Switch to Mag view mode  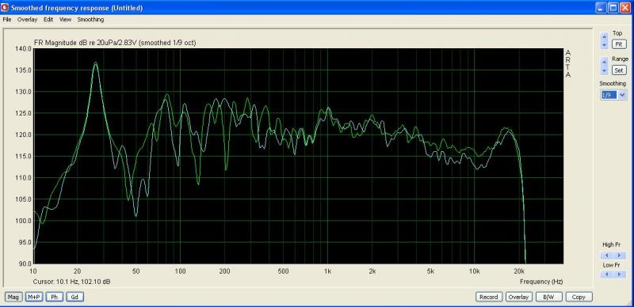13,297
